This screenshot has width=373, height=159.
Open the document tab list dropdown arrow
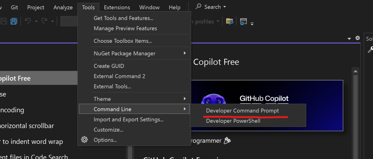coord(349,39)
